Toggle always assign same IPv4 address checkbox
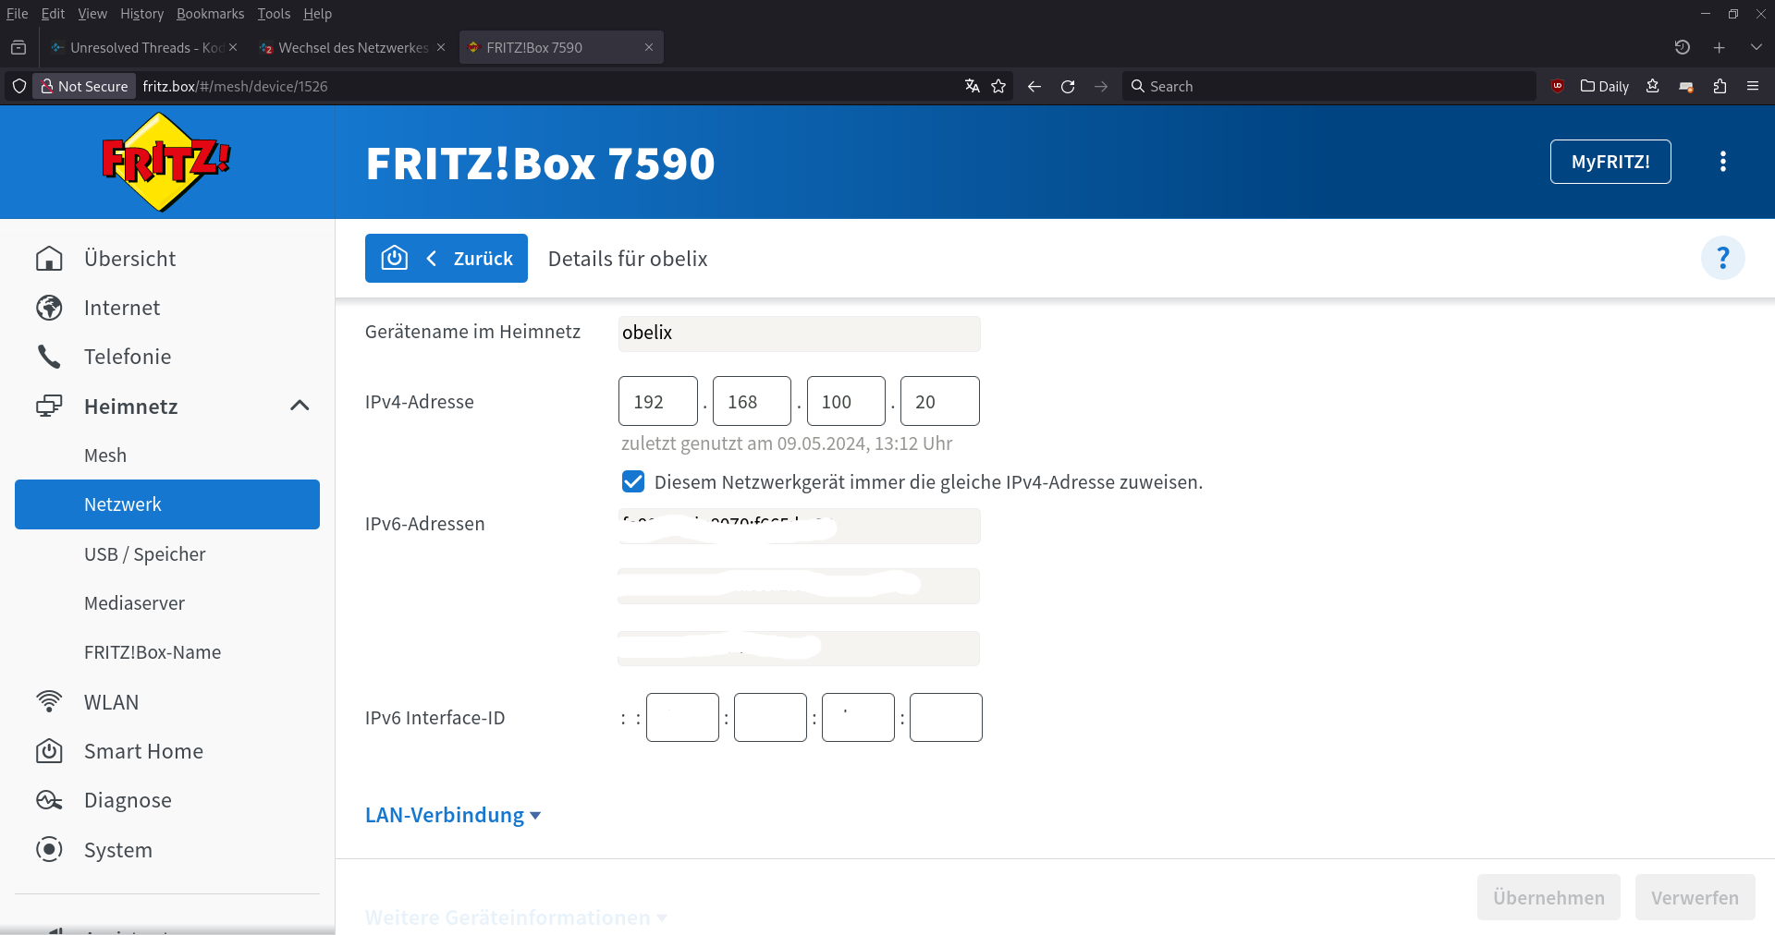 [x=633, y=481]
